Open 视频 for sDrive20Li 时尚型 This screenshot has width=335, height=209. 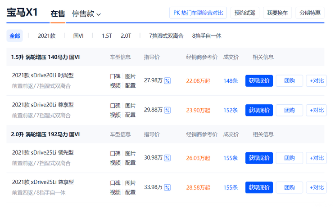click(x=115, y=85)
